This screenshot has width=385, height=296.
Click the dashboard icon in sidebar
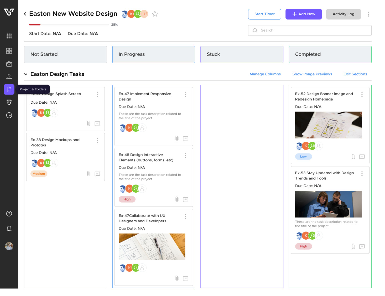(9, 51)
